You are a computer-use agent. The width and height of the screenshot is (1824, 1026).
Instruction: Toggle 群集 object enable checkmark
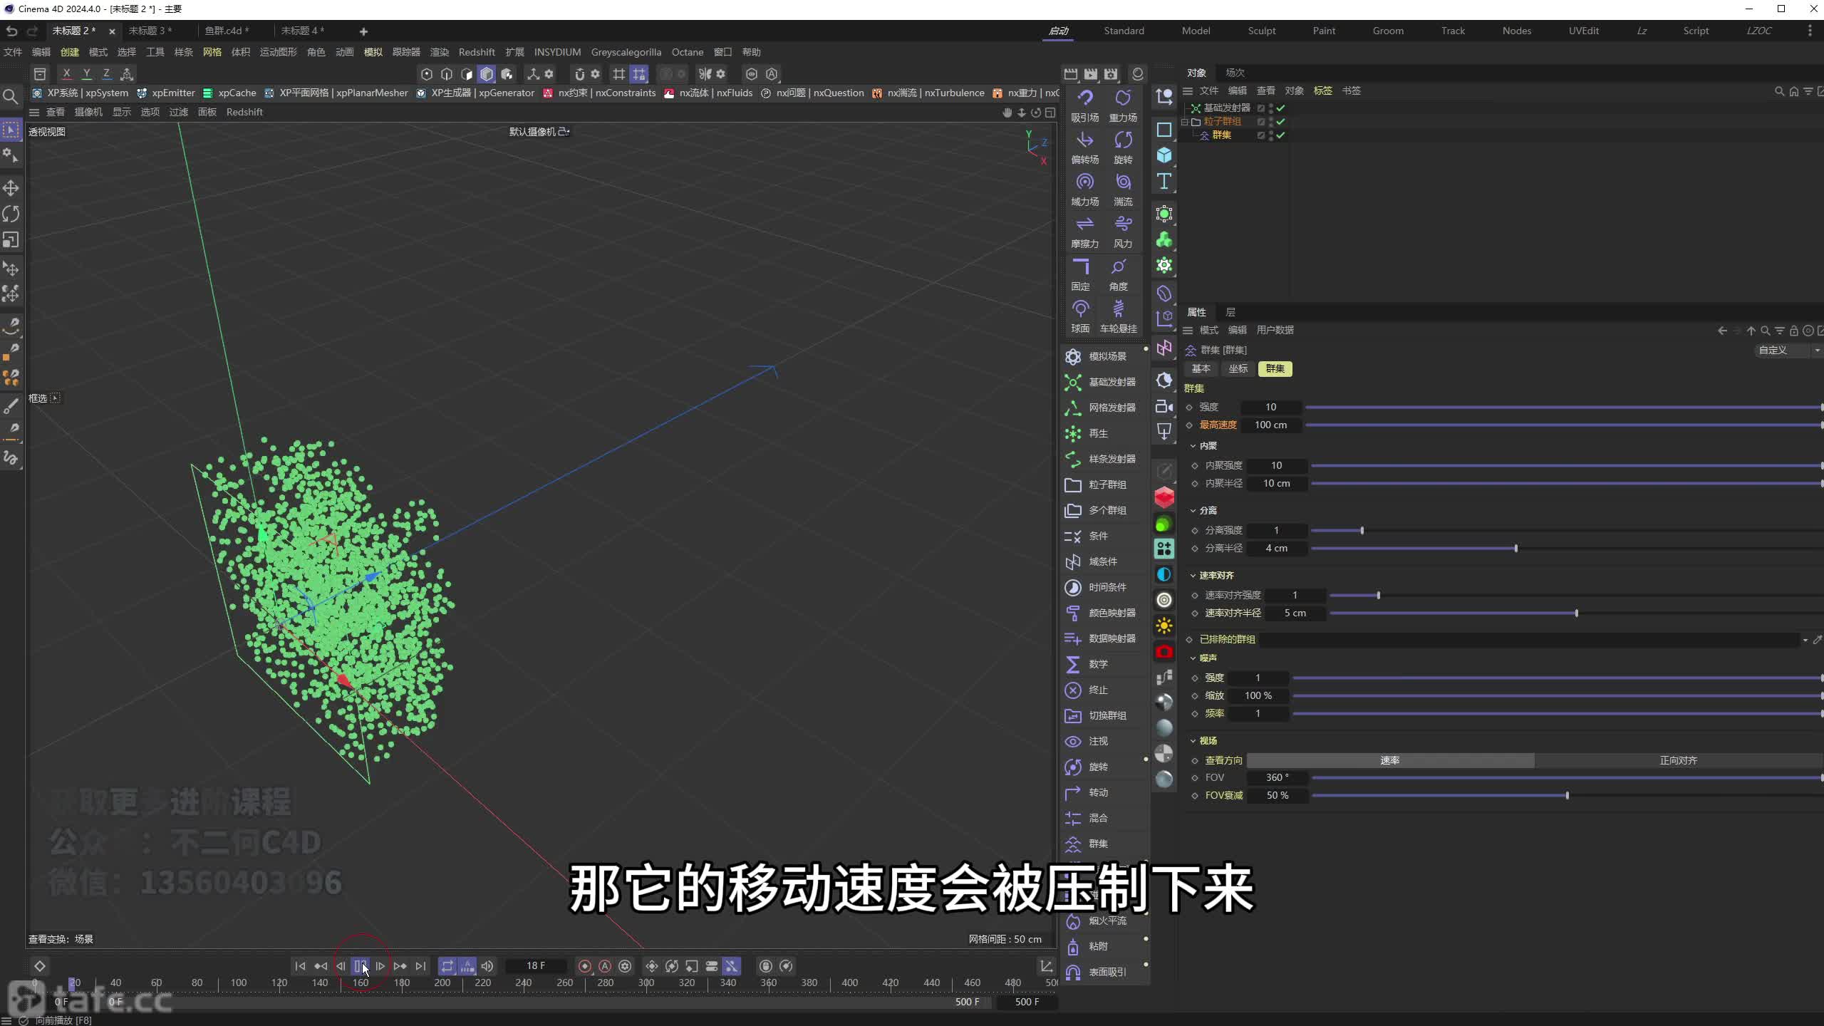pos(1280,135)
